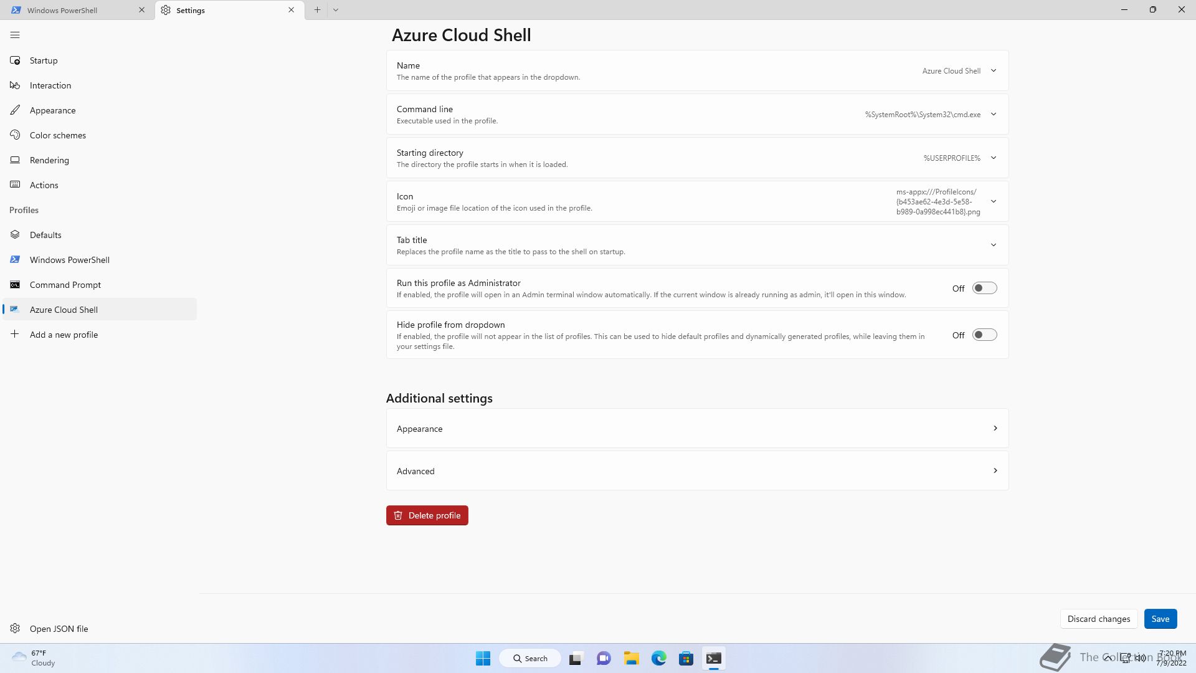1196x673 pixels.
Task: Expand the Command line setting
Action: [697, 114]
